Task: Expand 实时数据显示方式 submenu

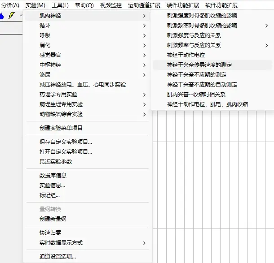Action: pyautogui.click(x=61, y=243)
